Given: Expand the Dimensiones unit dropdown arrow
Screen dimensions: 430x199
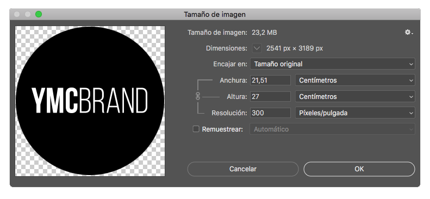Looking at the screenshot, I should click(257, 48).
